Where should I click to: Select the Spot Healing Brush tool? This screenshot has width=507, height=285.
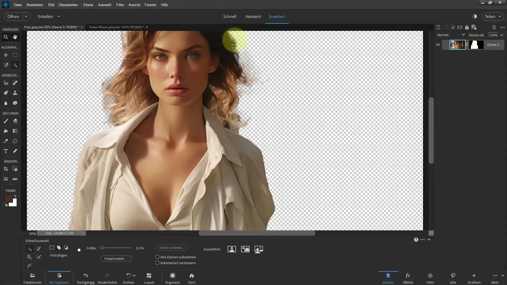click(15, 83)
